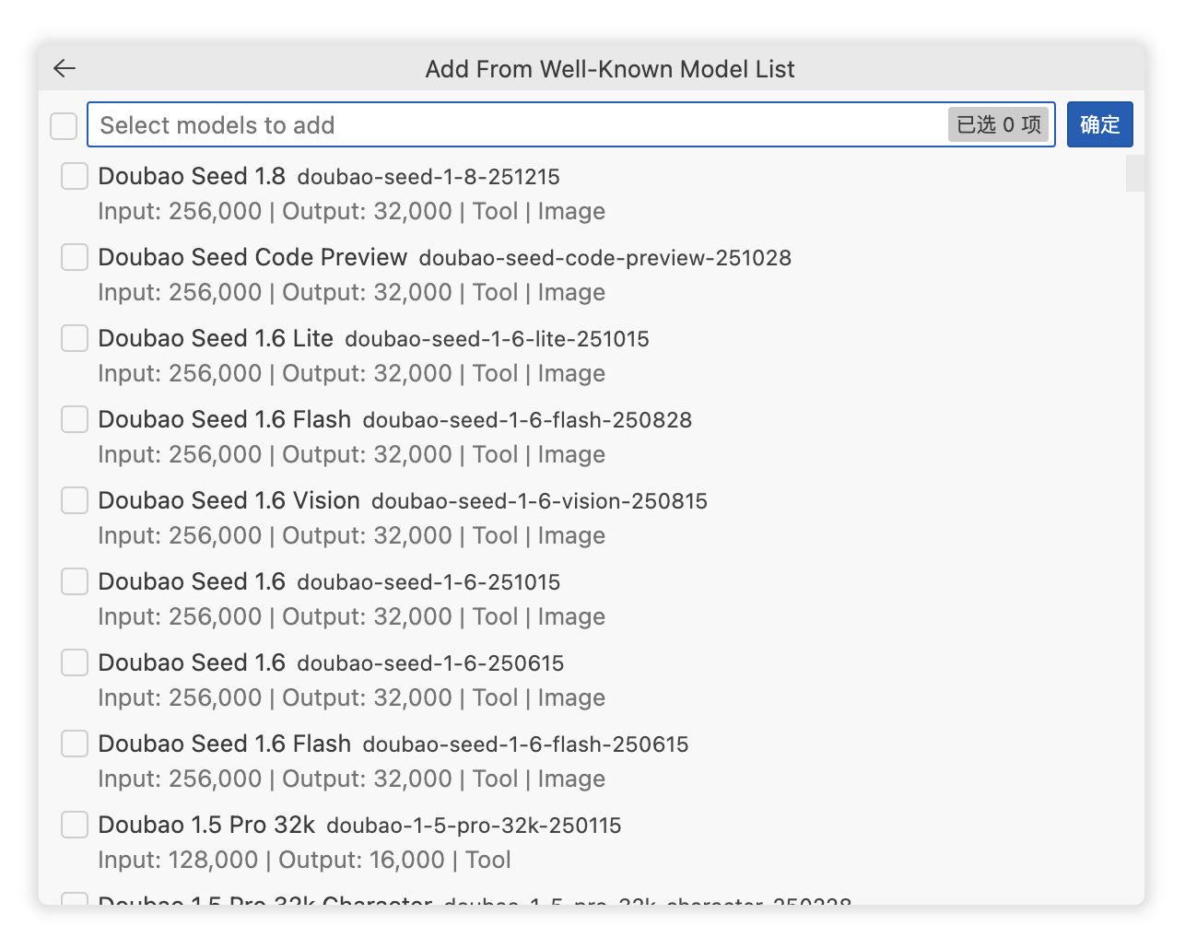Check the select-all checkbox in the header
The image size is (1185, 949).
63,124
